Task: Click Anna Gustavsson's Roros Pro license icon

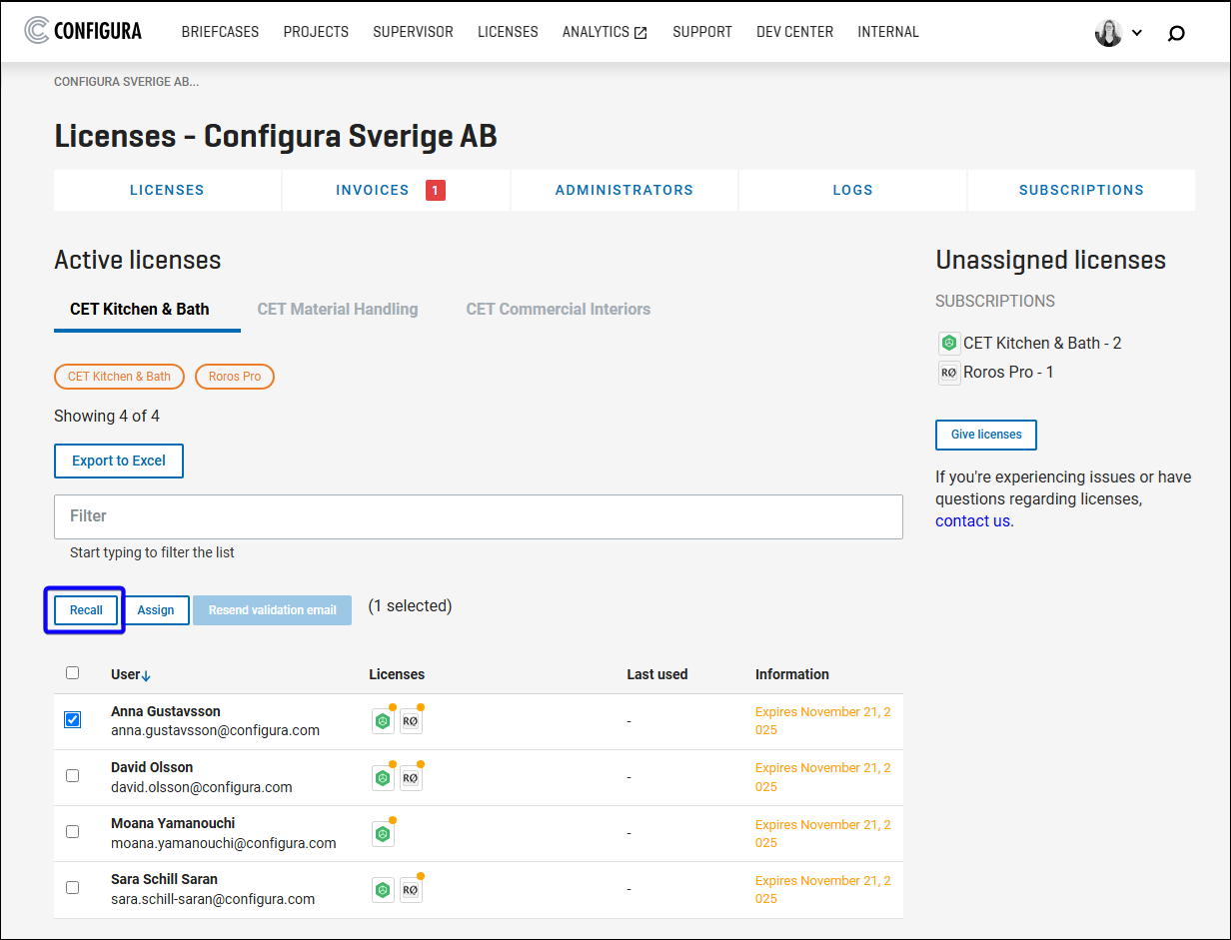Action: pos(411,720)
